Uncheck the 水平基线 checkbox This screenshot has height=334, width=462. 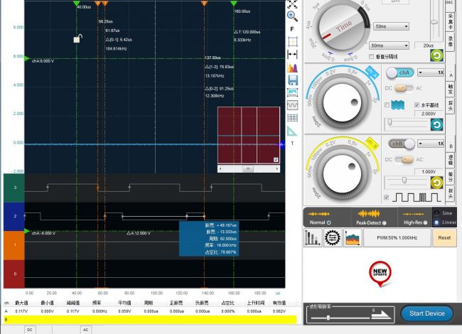(x=417, y=105)
